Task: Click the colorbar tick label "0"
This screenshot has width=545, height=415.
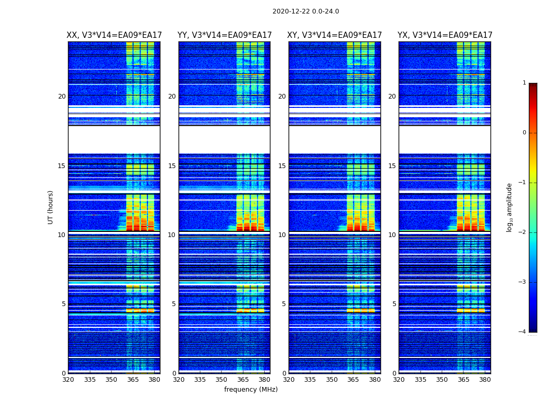Action: pyautogui.click(x=524, y=133)
